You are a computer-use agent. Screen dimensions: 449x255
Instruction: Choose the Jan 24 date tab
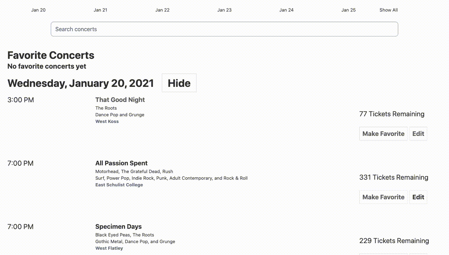(286, 10)
